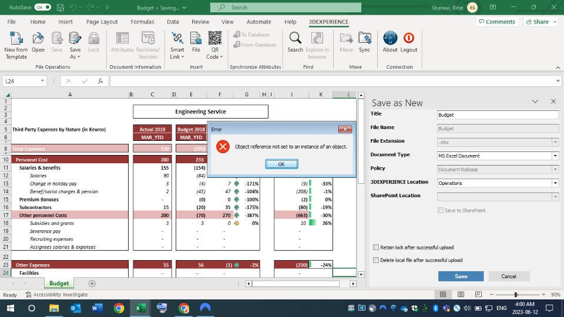Insert a QR Code
Screen dimensions: 564x317
click(x=215, y=45)
